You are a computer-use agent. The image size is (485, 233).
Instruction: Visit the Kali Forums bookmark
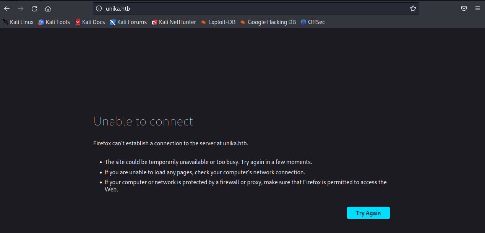(x=128, y=22)
